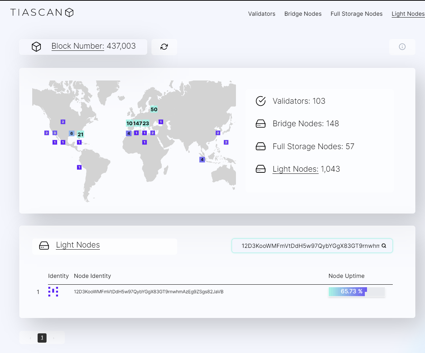425x353 pixels.
Task: Focus the node identity search field
Action: pyautogui.click(x=312, y=246)
